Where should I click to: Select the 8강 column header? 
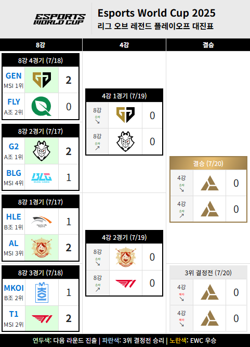pyautogui.click(x=41, y=45)
